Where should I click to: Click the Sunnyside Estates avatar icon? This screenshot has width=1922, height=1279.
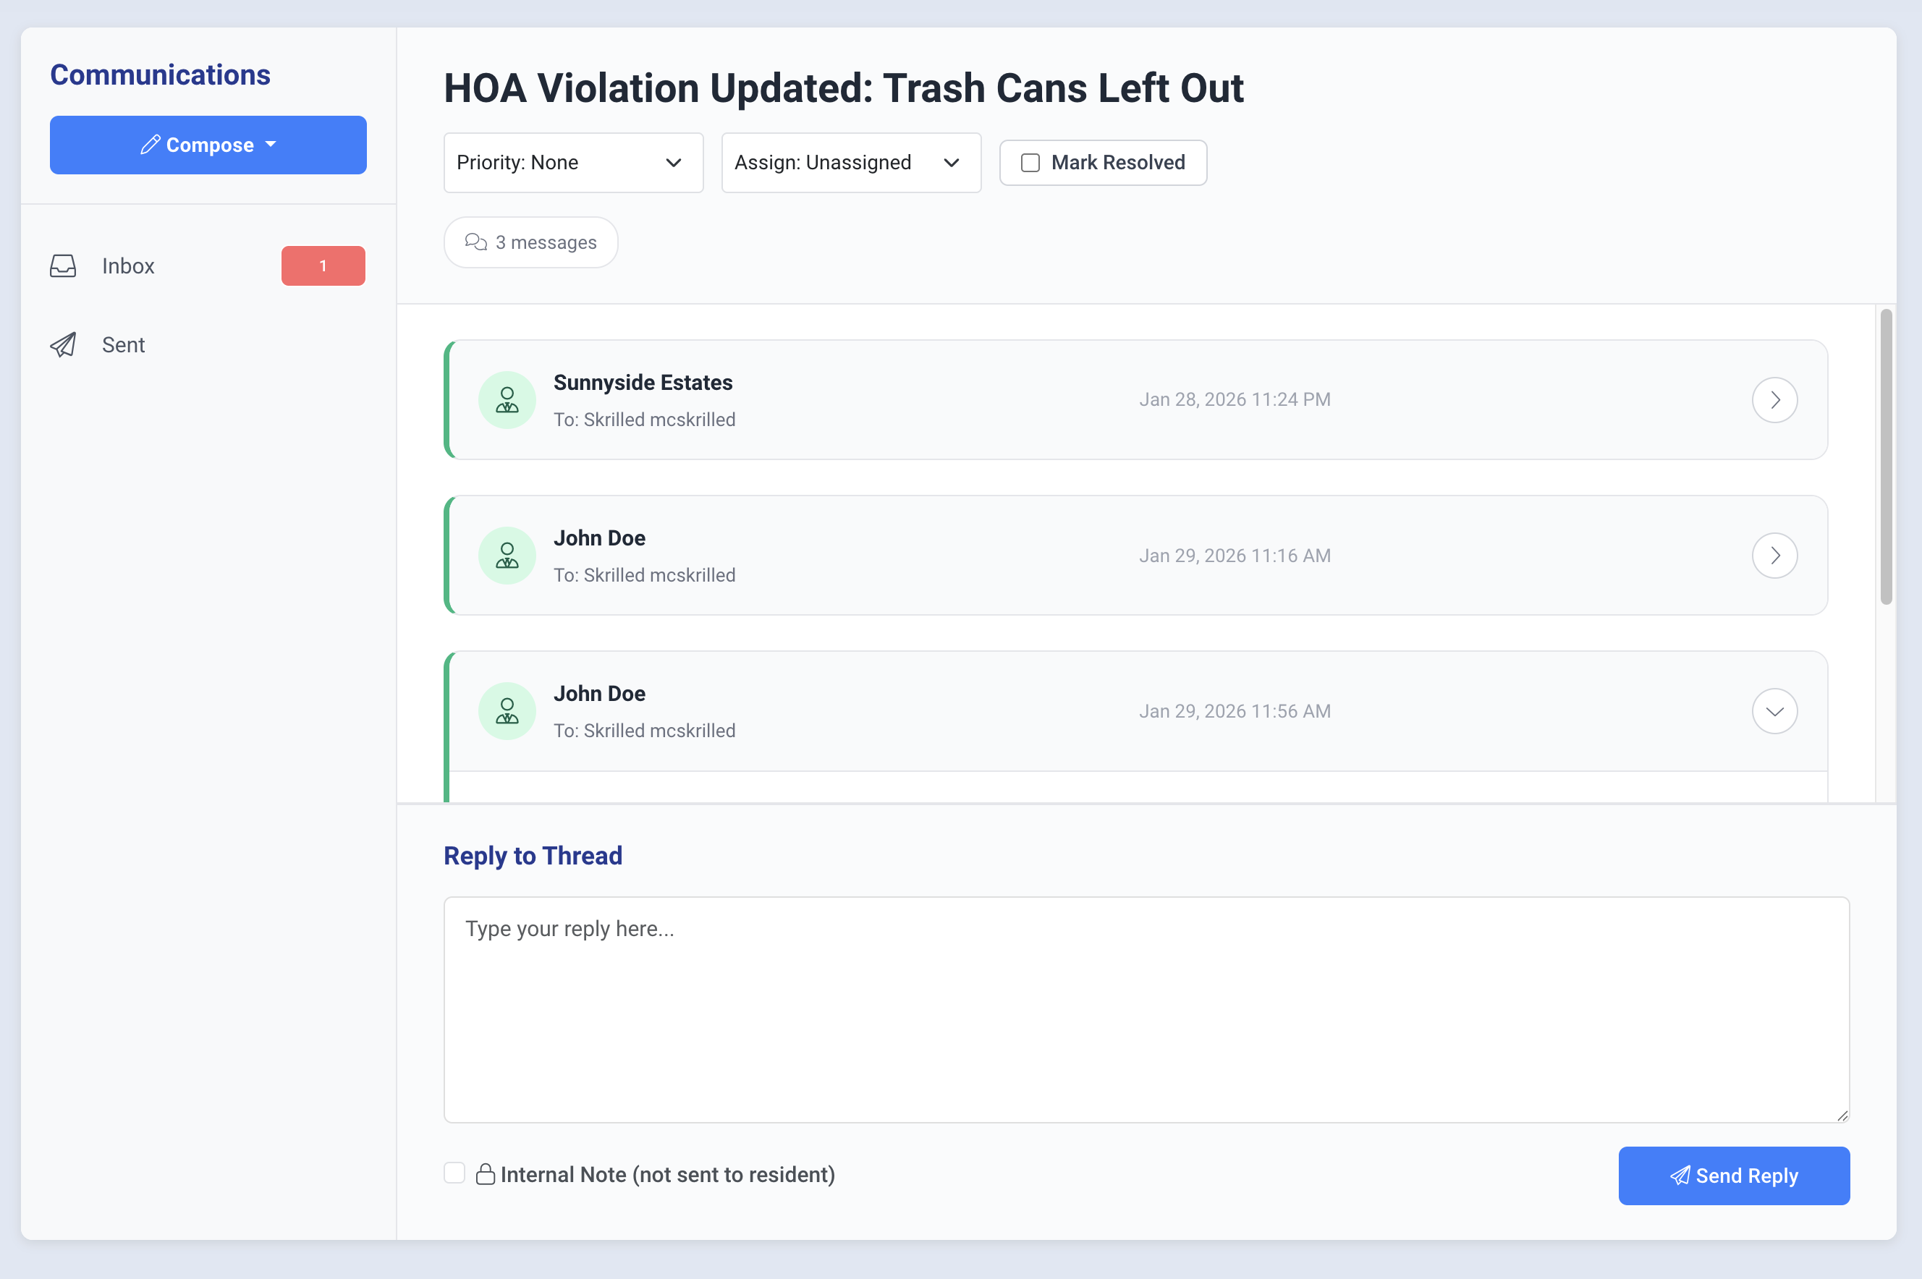click(x=507, y=399)
